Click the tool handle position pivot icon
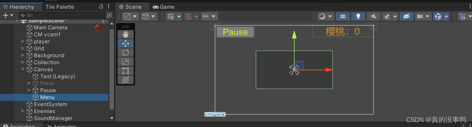This screenshot has width=472, height=127. point(127,16)
